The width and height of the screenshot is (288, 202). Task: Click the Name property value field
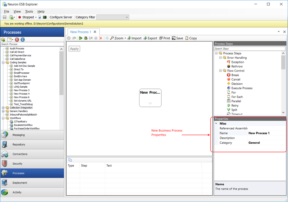tap(267, 133)
